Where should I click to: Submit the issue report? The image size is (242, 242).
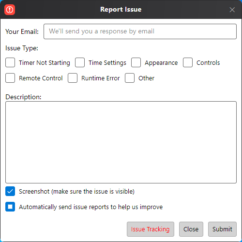point(222,229)
